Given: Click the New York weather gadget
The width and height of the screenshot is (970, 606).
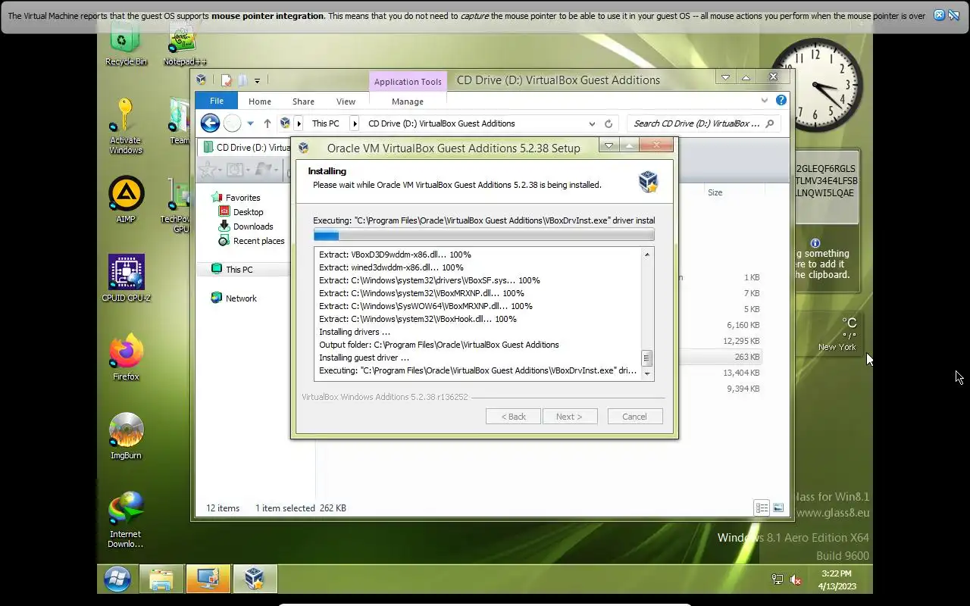Looking at the screenshot, I should [x=831, y=334].
